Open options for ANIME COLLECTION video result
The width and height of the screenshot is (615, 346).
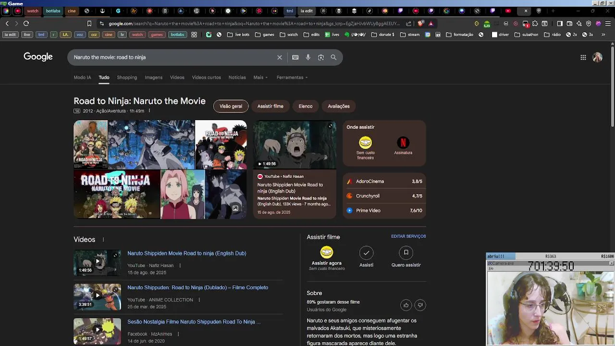click(x=199, y=300)
